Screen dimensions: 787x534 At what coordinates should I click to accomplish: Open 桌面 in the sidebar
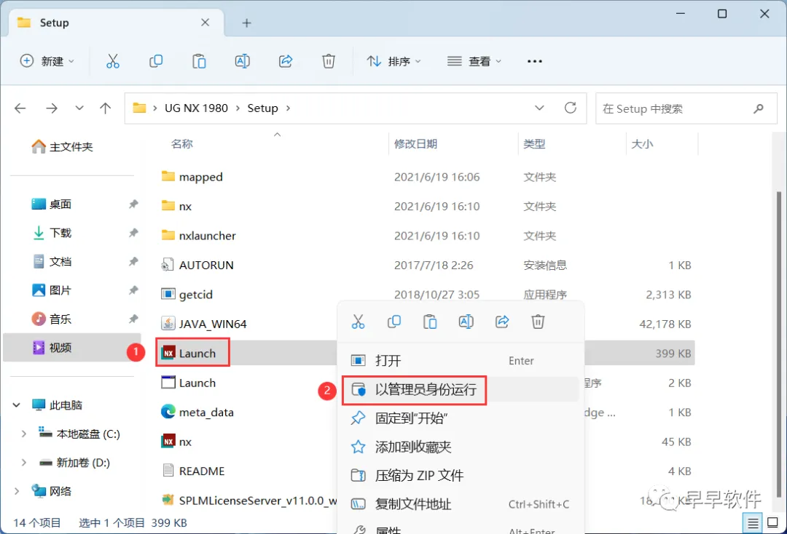pos(51,204)
